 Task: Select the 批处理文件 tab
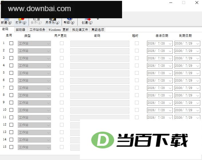point(80,30)
